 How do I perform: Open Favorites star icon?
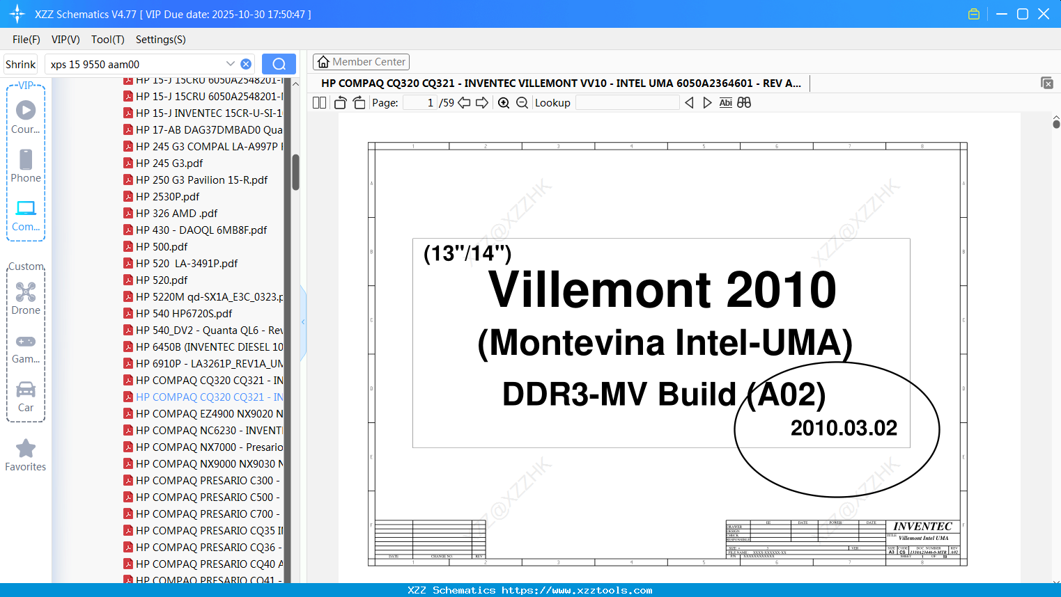(x=26, y=448)
